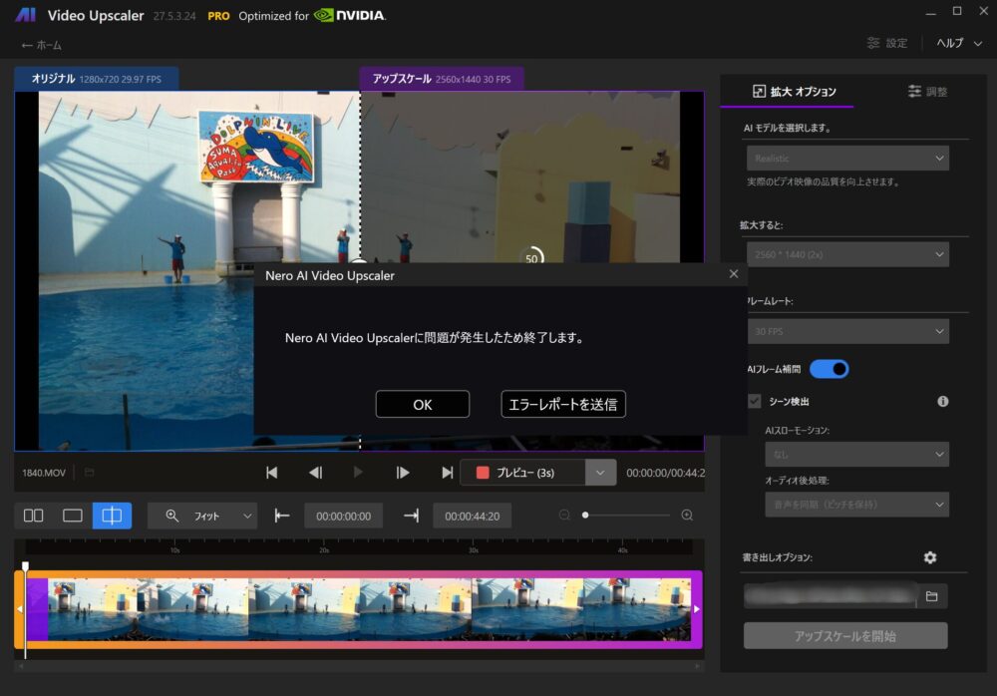Close the Nero AI Video Upscaler dialog
Viewport: 997px width, 696px height.
coord(733,273)
